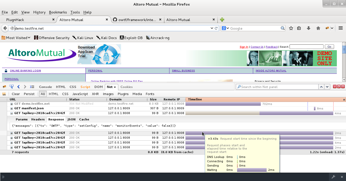Open the Downloads arrow icon
This screenshot has width=346, height=181.
[x=309, y=28]
